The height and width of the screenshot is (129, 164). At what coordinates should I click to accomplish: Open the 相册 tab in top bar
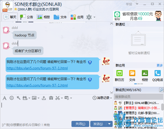click(43, 17)
